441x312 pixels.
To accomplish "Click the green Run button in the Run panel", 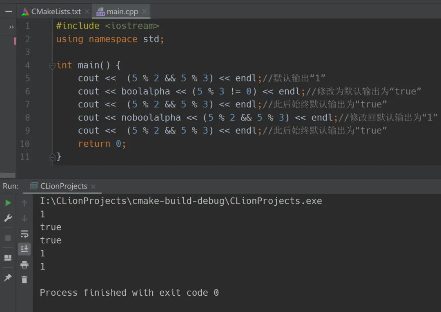I will tap(8, 203).
